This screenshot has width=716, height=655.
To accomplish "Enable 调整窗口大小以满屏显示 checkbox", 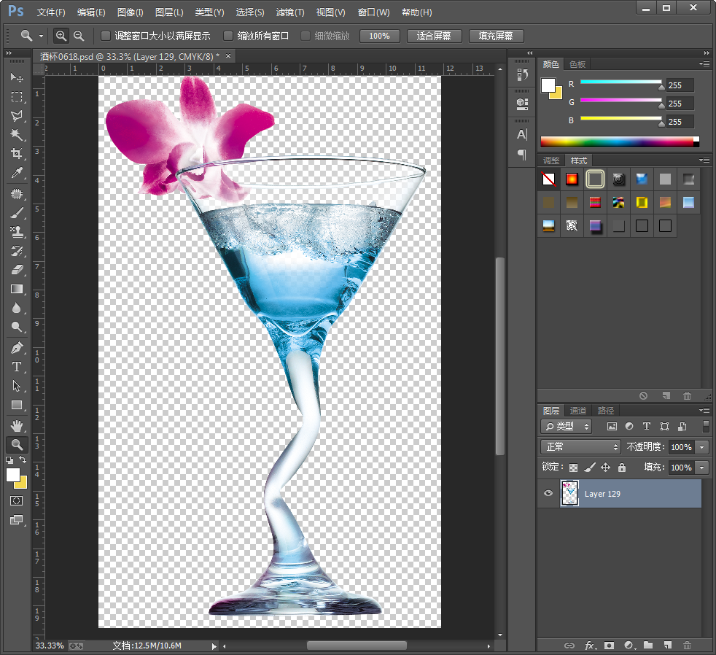I will coord(106,36).
